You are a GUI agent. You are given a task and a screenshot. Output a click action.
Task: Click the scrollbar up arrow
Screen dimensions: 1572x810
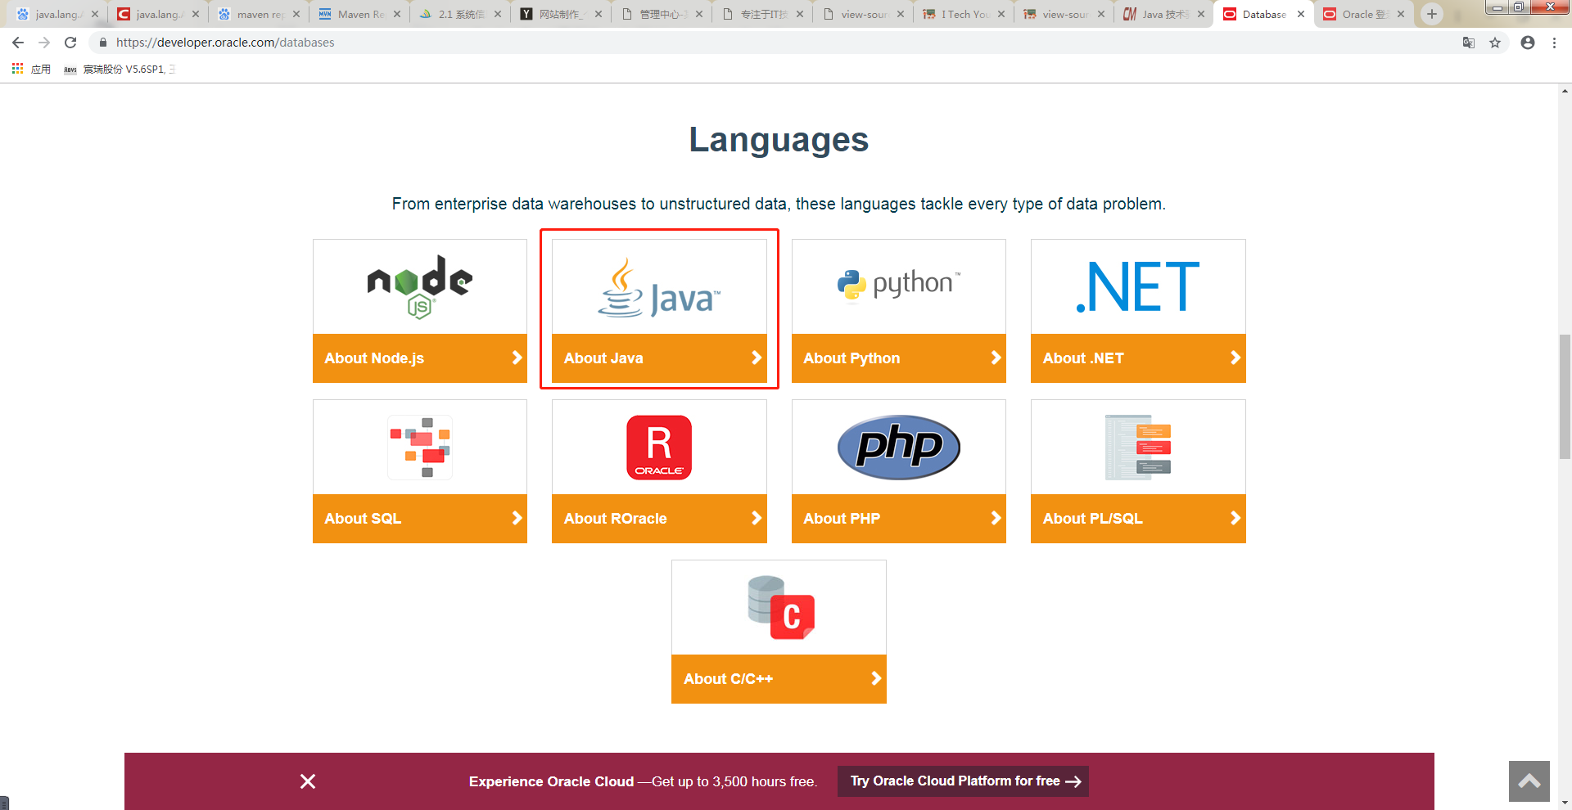(1565, 90)
